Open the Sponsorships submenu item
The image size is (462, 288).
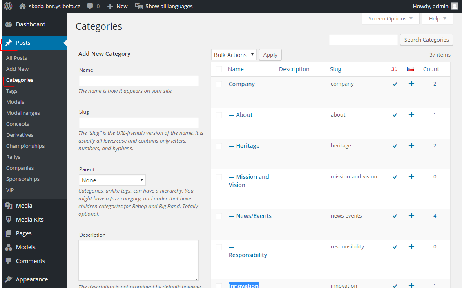click(x=23, y=179)
